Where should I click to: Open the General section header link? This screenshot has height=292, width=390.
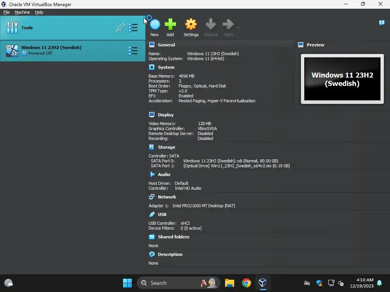(166, 45)
